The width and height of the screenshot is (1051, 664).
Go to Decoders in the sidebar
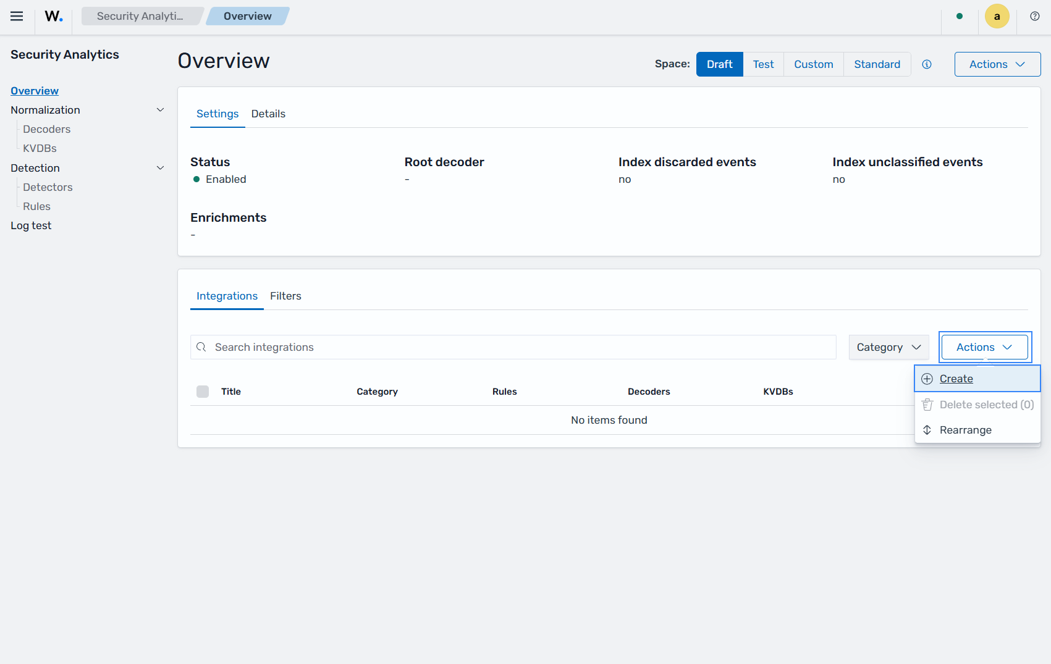tap(47, 129)
